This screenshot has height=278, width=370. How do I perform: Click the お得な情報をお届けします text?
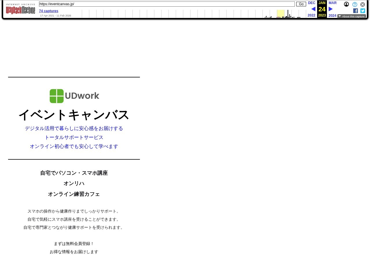(74, 252)
